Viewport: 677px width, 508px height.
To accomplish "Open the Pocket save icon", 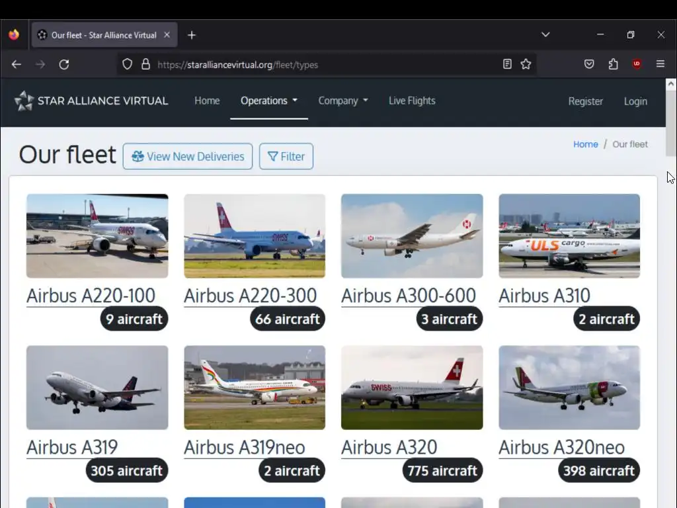I will pos(589,64).
